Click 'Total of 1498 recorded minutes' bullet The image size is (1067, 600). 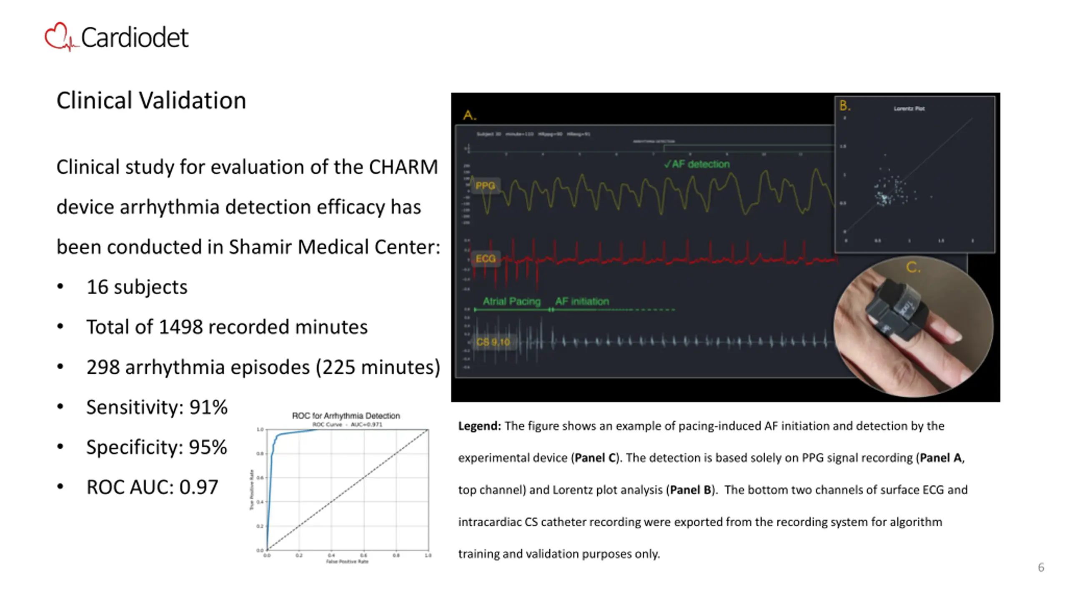tap(227, 327)
